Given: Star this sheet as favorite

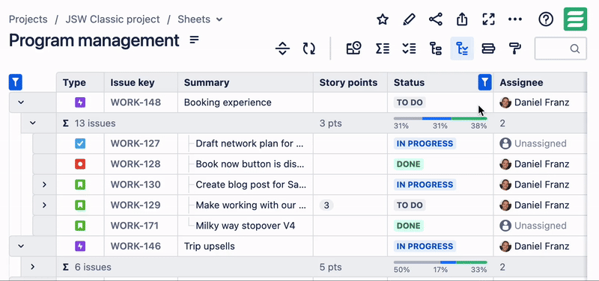Looking at the screenshot, I should (383, 19).
